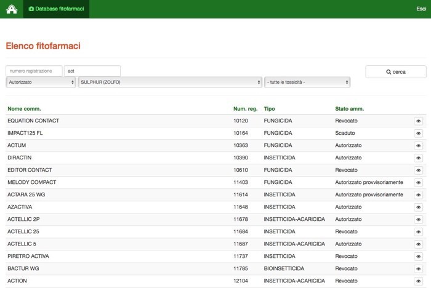View details of ACTELLIC 5 eye icon
The image size is (431, 288).
(x=418, y=244)
